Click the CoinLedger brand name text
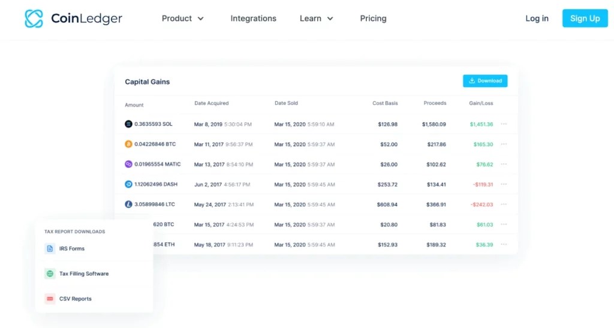Screen dimensions: 614x328 [x=86, y=19]
